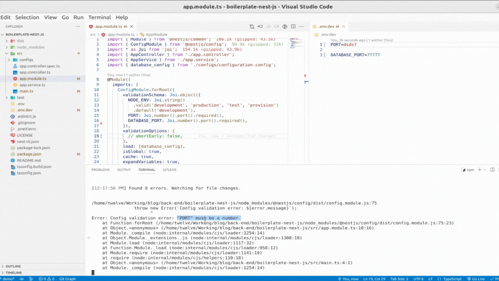Screen dimensions: 499x281
Task: Switch to the PROBLEMS tab in the panel
Action: point(100,170)
